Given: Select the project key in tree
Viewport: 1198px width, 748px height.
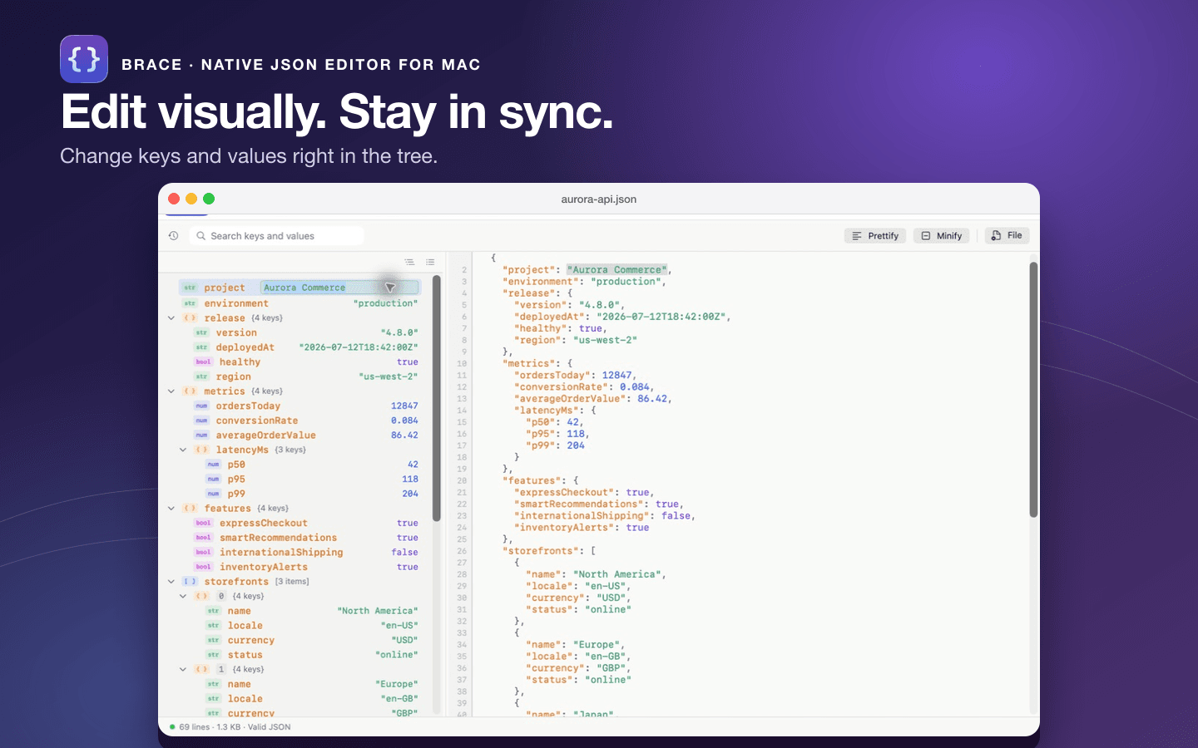Looking at the screenshot, I should coord(225,288).
